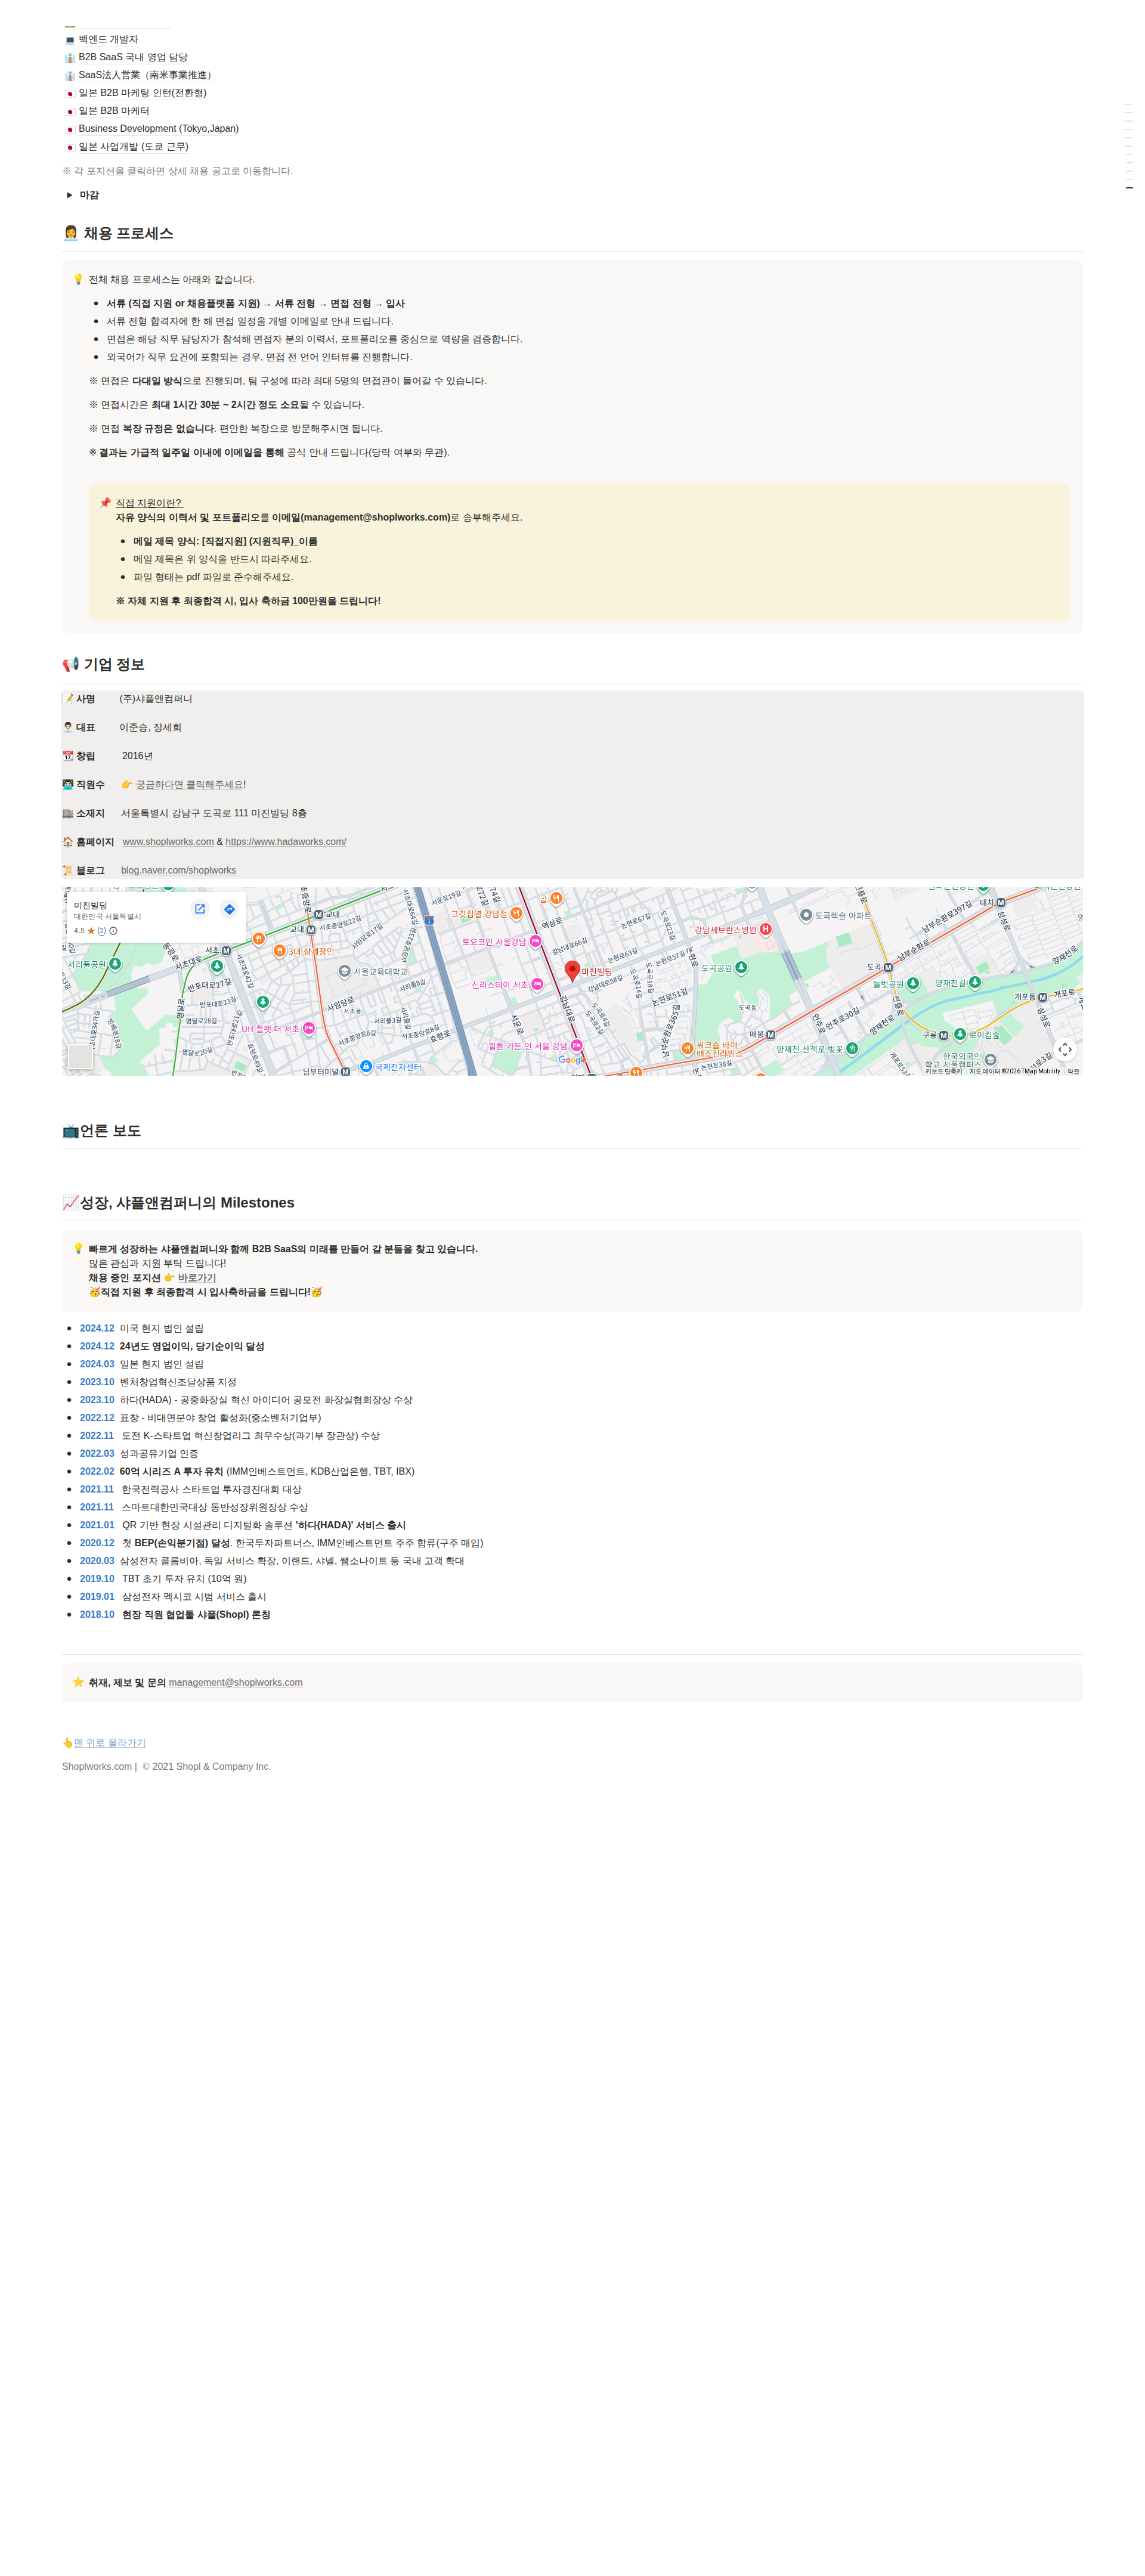Click the 신라스테이 서초 hotel marker
The width and height of the screenshot is (1145, 2576).
tap(537, 984)
